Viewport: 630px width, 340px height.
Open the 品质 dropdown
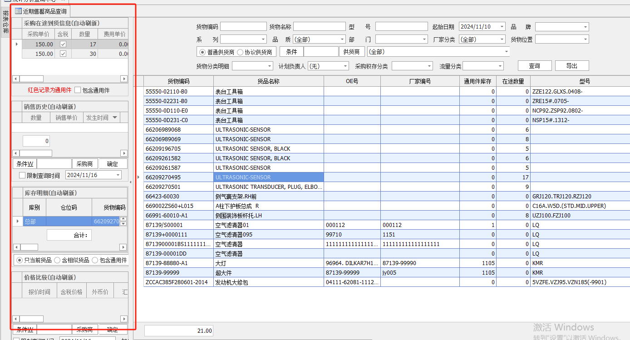coord(342,39)
